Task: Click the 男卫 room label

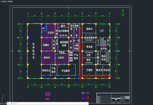Action: pos(108,42)
